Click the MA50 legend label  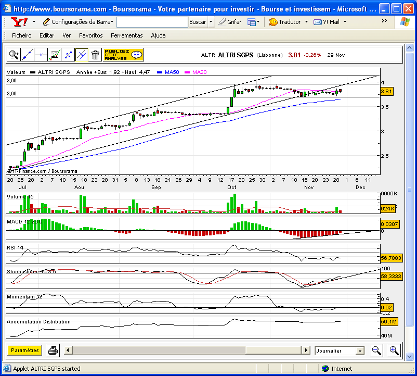172,72
